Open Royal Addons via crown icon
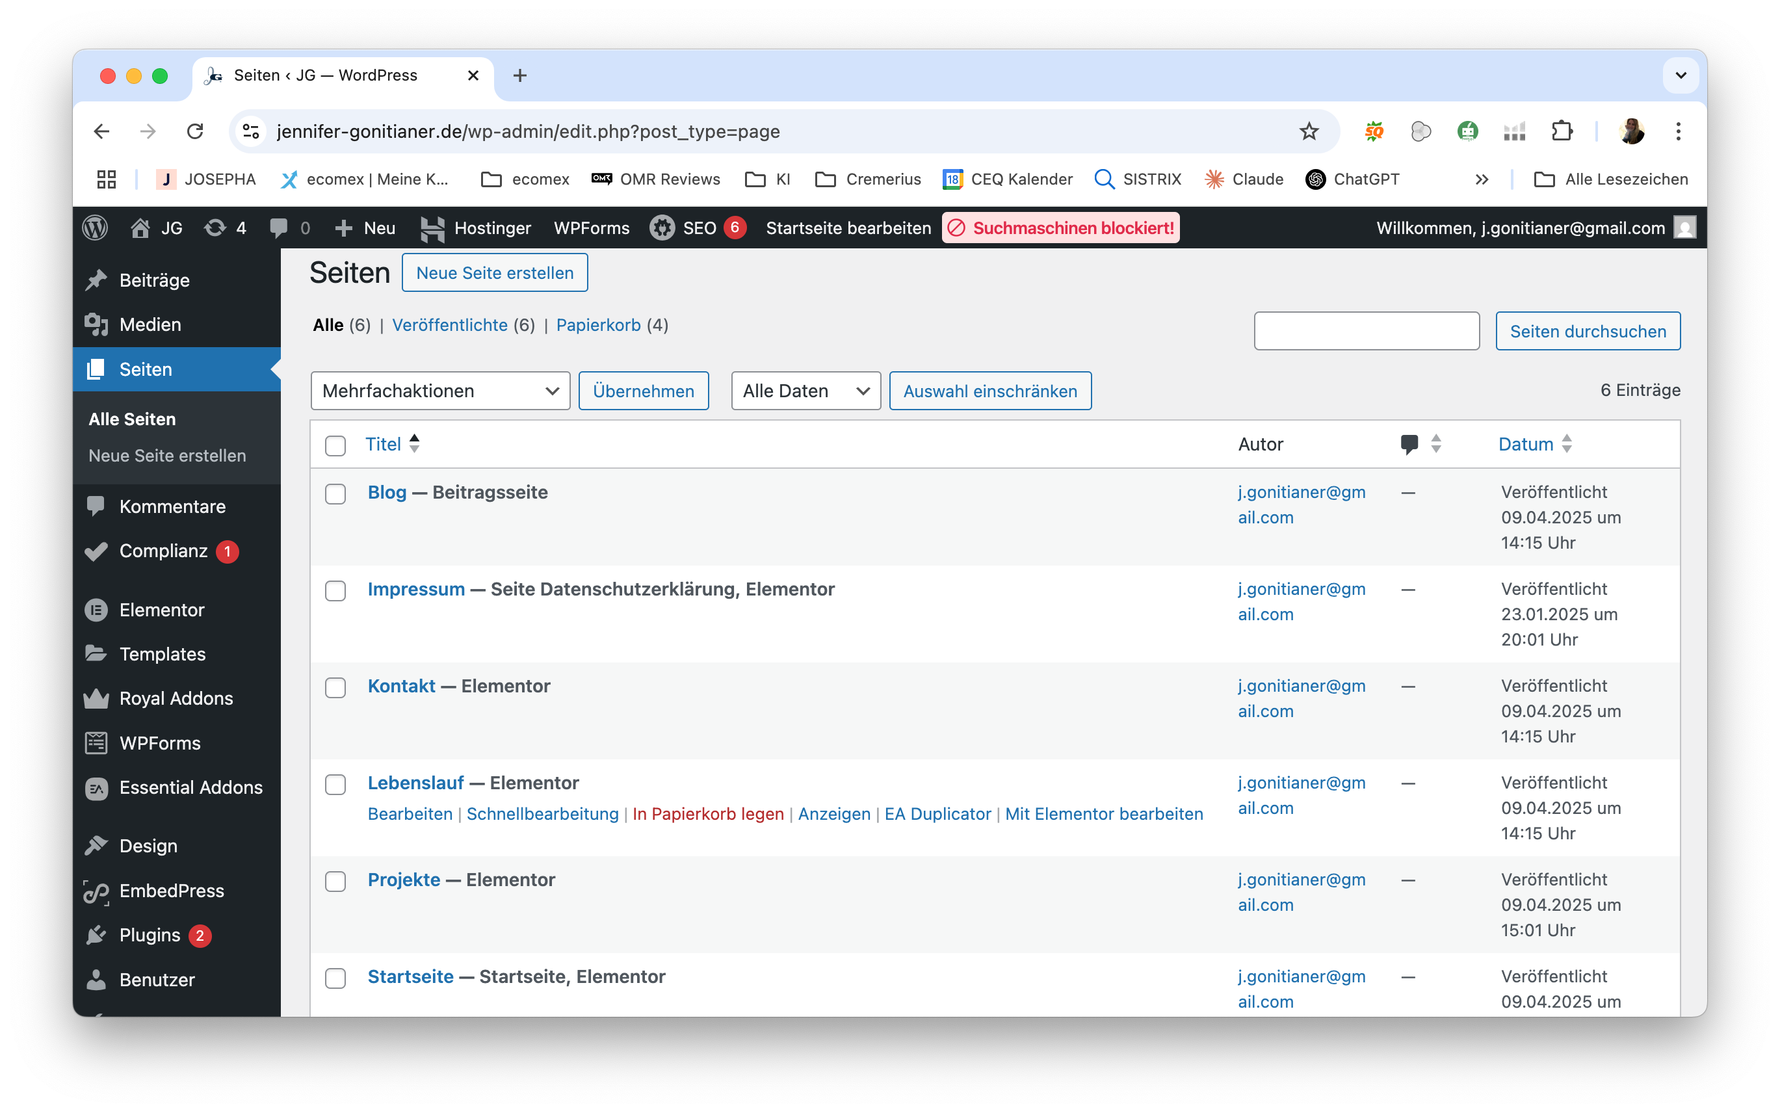 (96, 698)
